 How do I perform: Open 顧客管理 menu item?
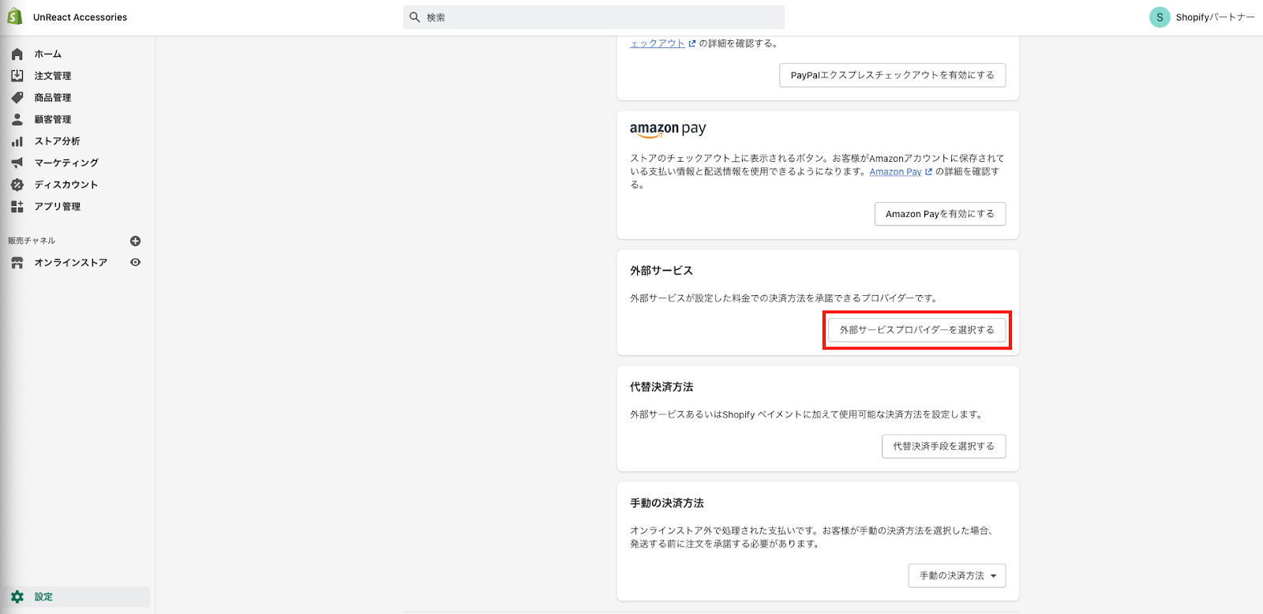[53, 119]
